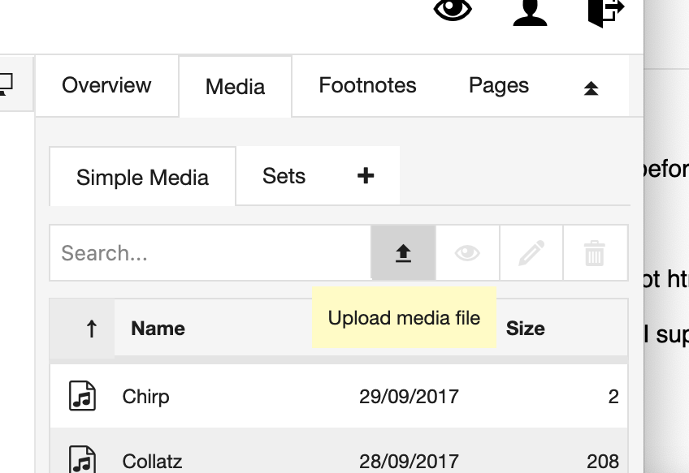689x473 pixels.
Task: Click the preview eye icon in media toolbar
Action: point(467,253)
